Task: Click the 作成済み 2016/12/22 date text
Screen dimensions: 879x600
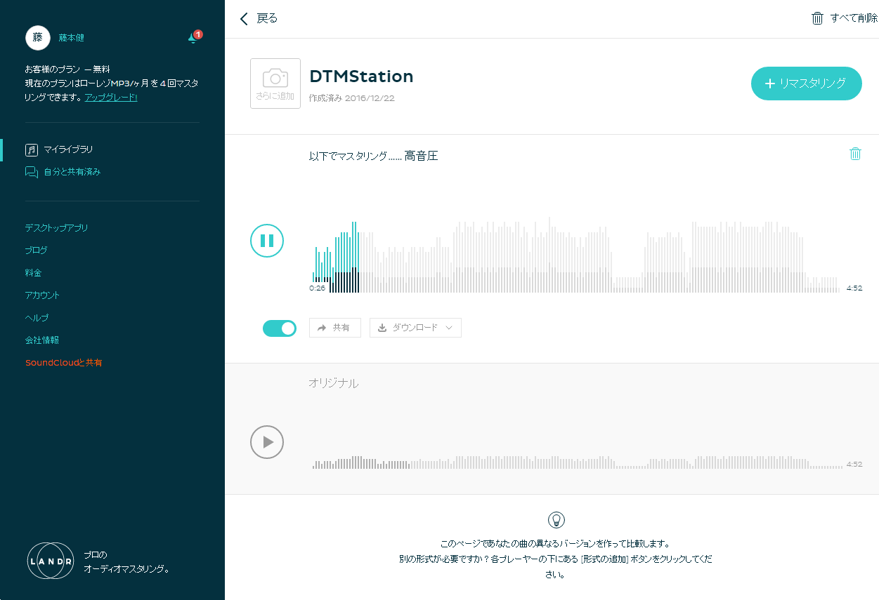Action: (x=352, y=98)
